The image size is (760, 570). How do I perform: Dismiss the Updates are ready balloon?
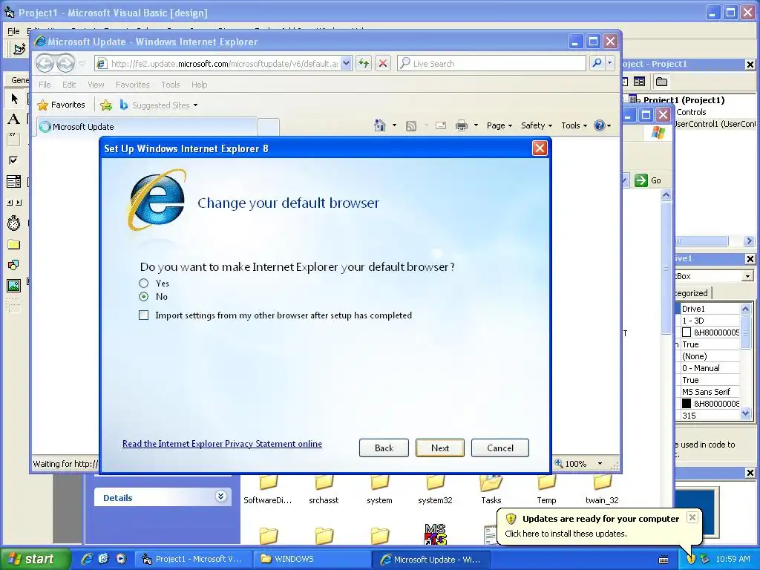coord(692,517)
